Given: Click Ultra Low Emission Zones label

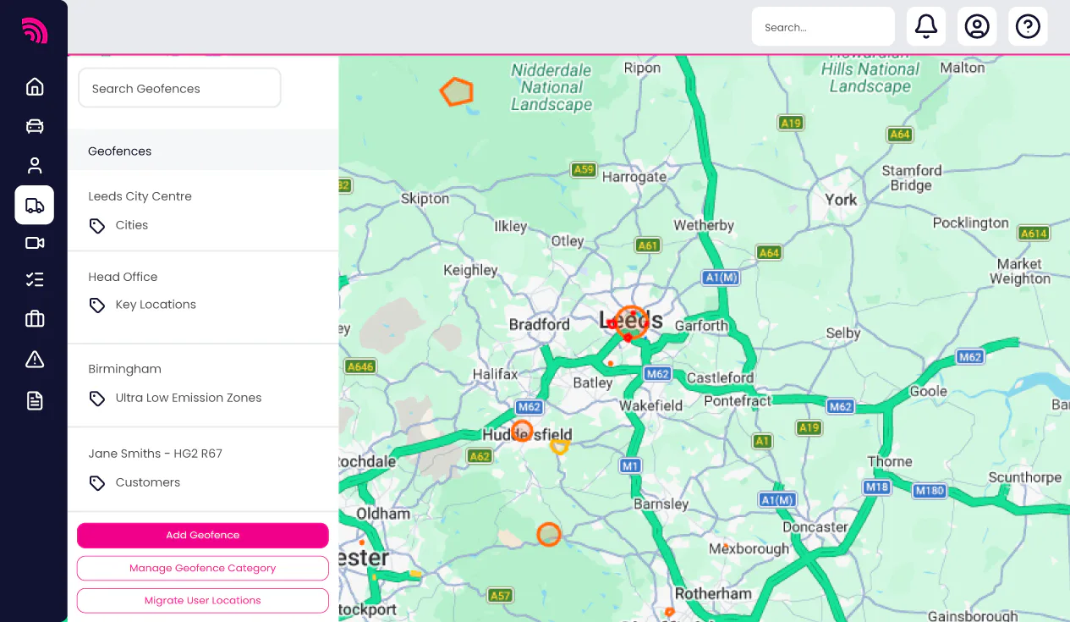Looking at the screenshot, I should [189, 398].
